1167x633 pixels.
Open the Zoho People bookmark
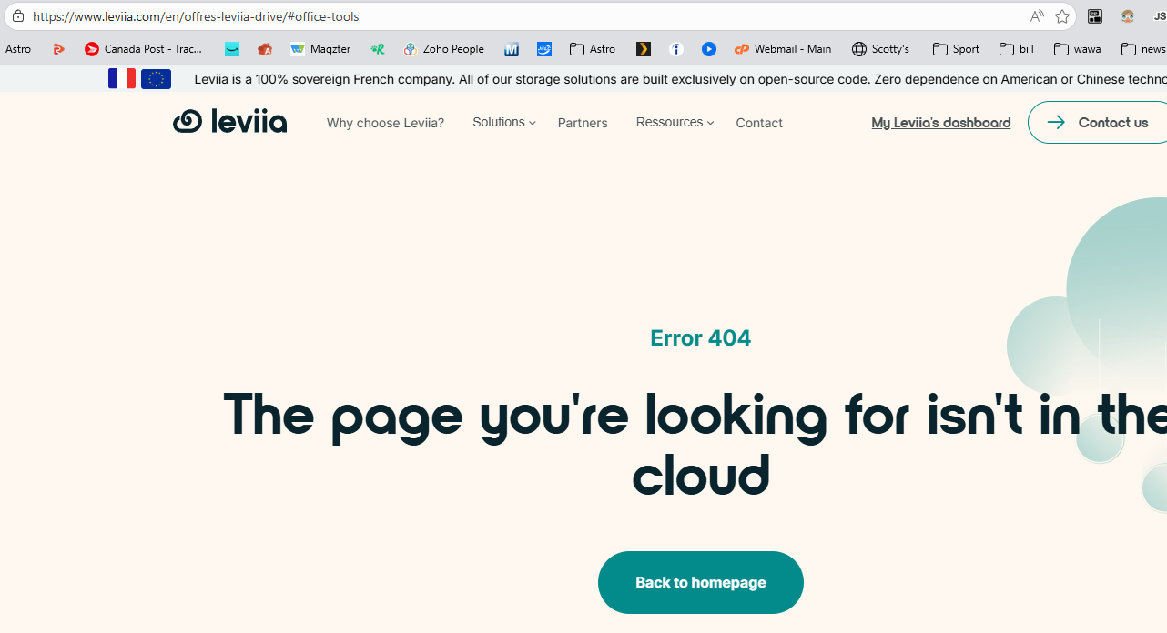click(443, 49)
